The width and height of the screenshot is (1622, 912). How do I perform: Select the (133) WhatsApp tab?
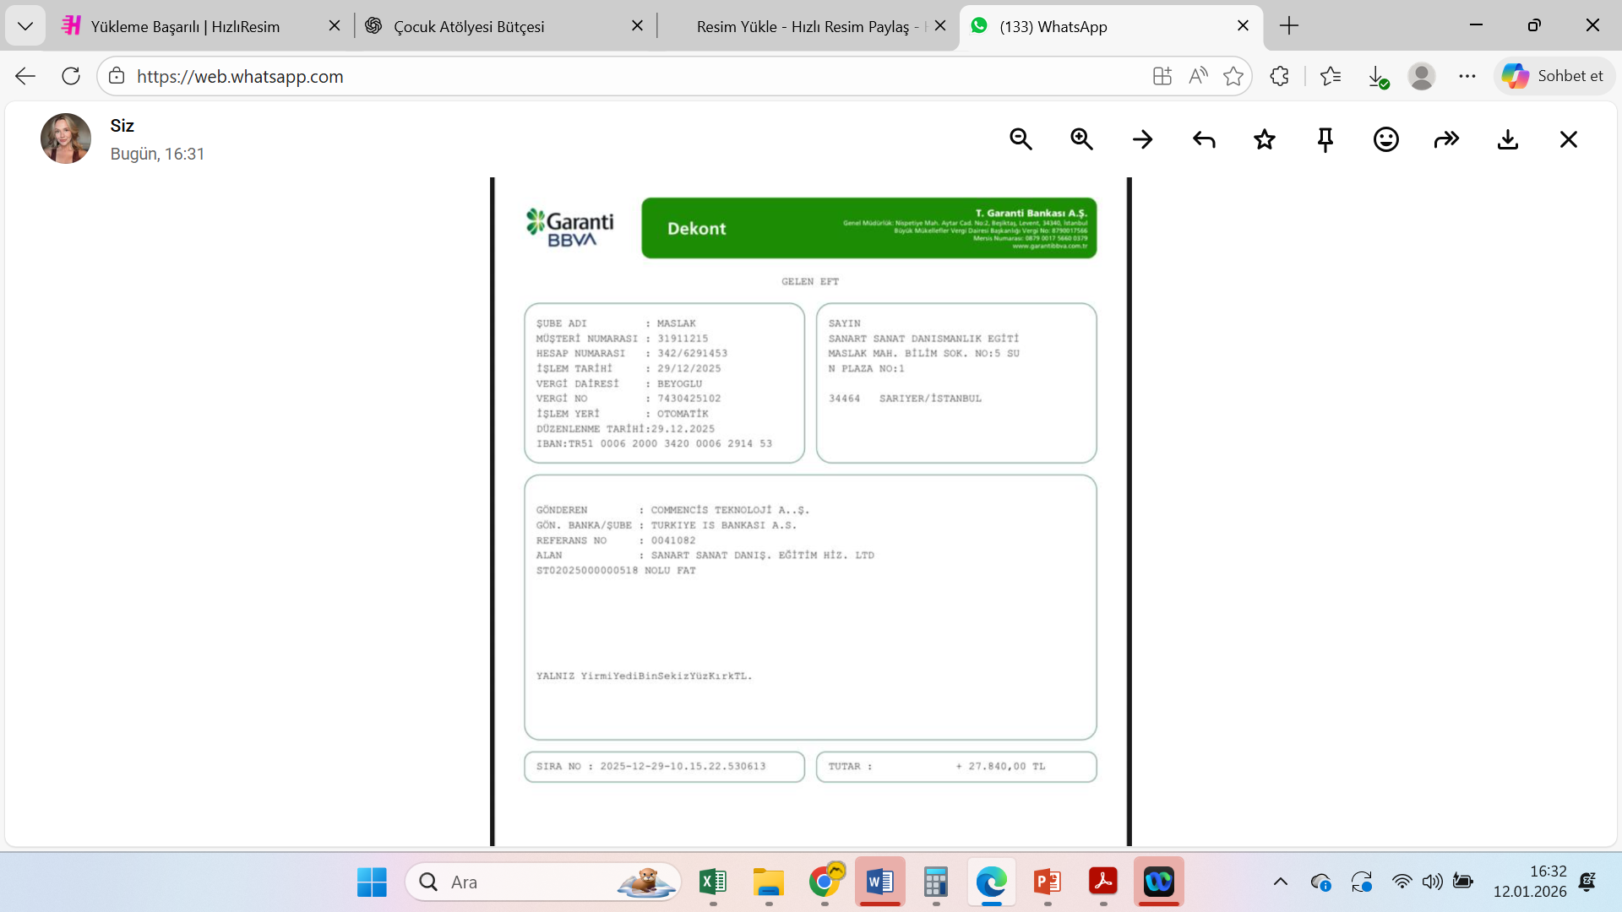coord(1111,26)
